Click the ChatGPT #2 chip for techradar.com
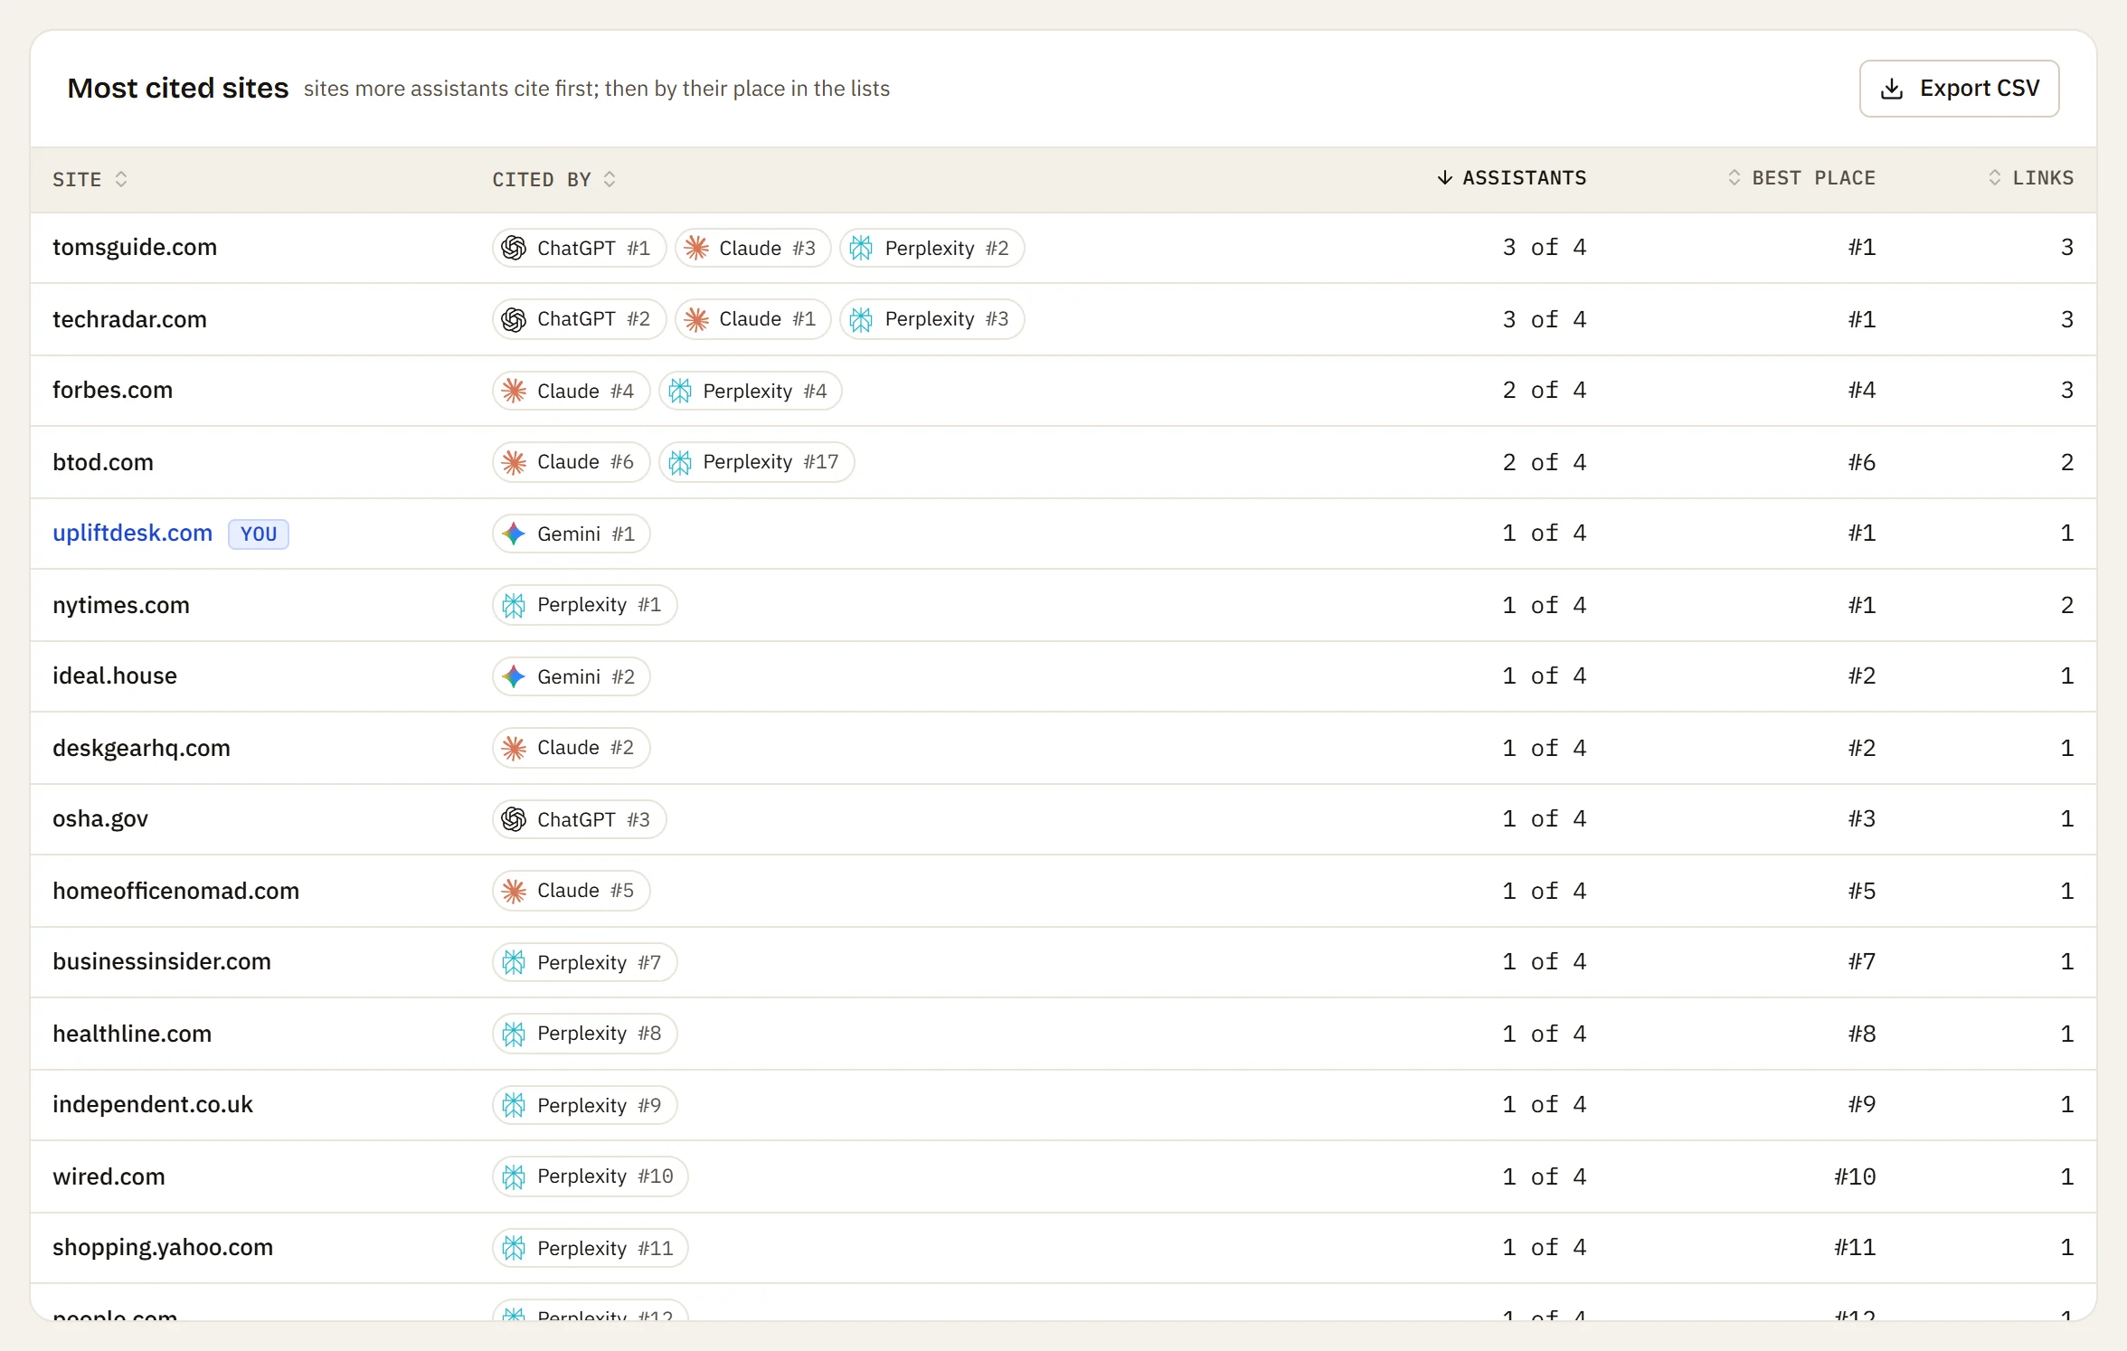This screenshot has width=2127, height=1351. pos(579,319)
